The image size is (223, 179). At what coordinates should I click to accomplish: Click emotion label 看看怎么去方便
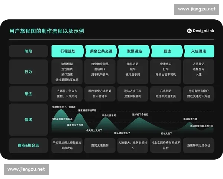[x=75, y=125]
